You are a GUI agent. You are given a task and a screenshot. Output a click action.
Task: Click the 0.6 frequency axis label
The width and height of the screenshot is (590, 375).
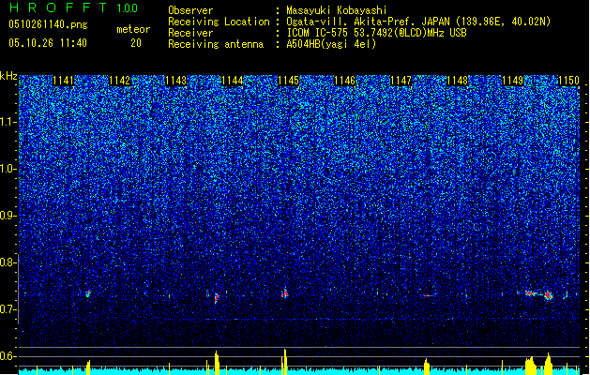pos(8,356)
